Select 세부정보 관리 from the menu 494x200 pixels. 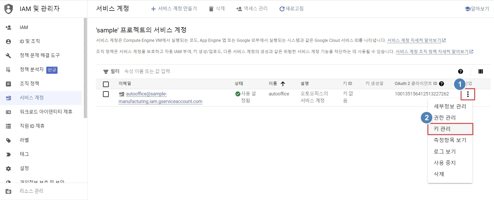pos(450,106)
